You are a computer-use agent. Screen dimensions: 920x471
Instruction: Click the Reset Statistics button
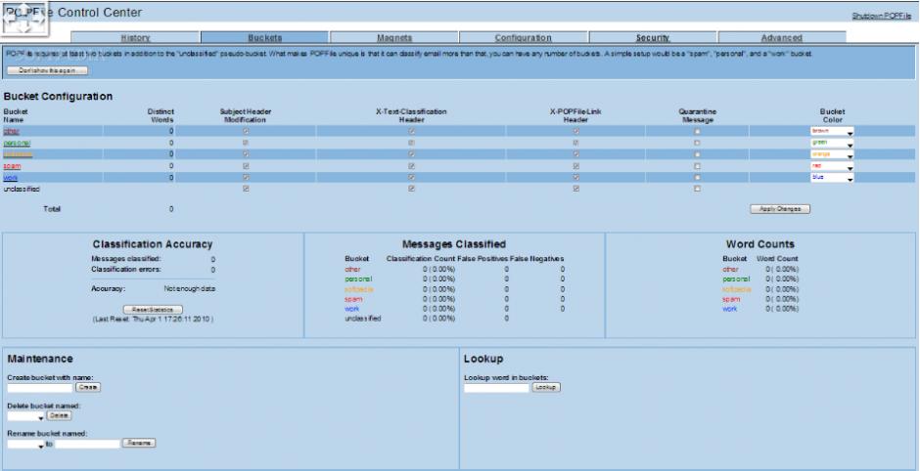tap(153, 310)
